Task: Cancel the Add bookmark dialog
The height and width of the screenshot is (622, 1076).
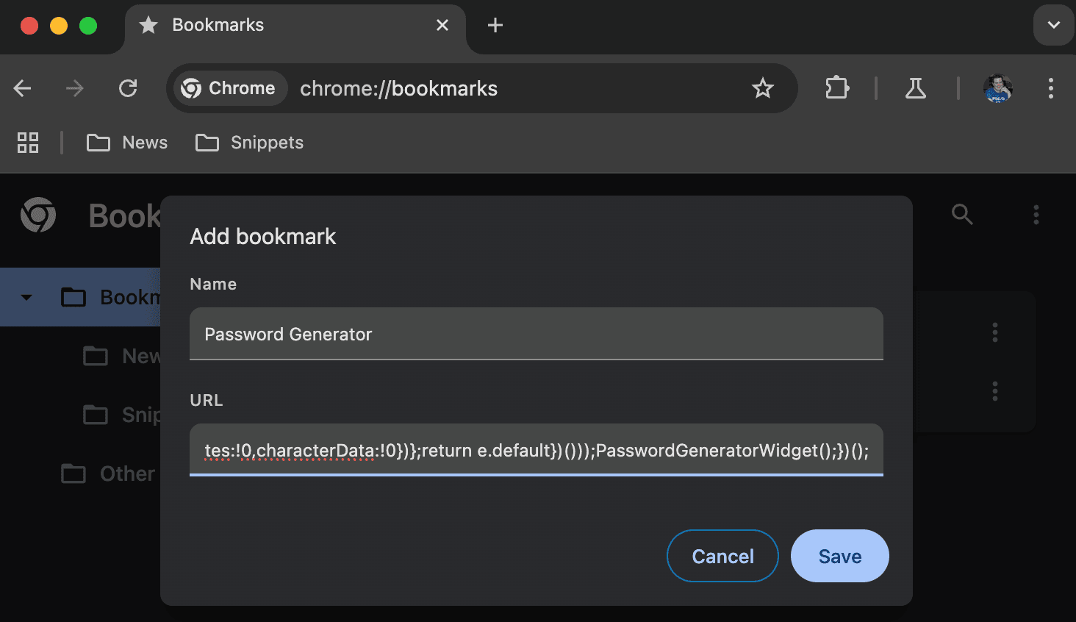Action: coord(722,556)
